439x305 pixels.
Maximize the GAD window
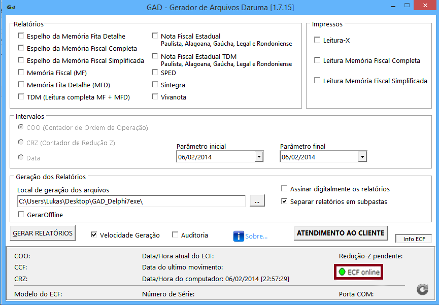point(407,6)
